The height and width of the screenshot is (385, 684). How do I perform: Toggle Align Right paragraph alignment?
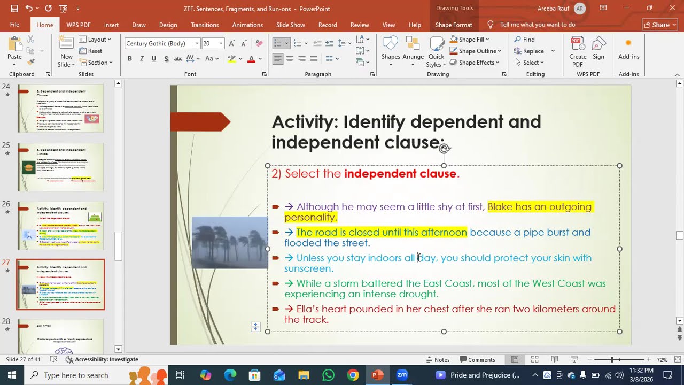pos(302,59)
